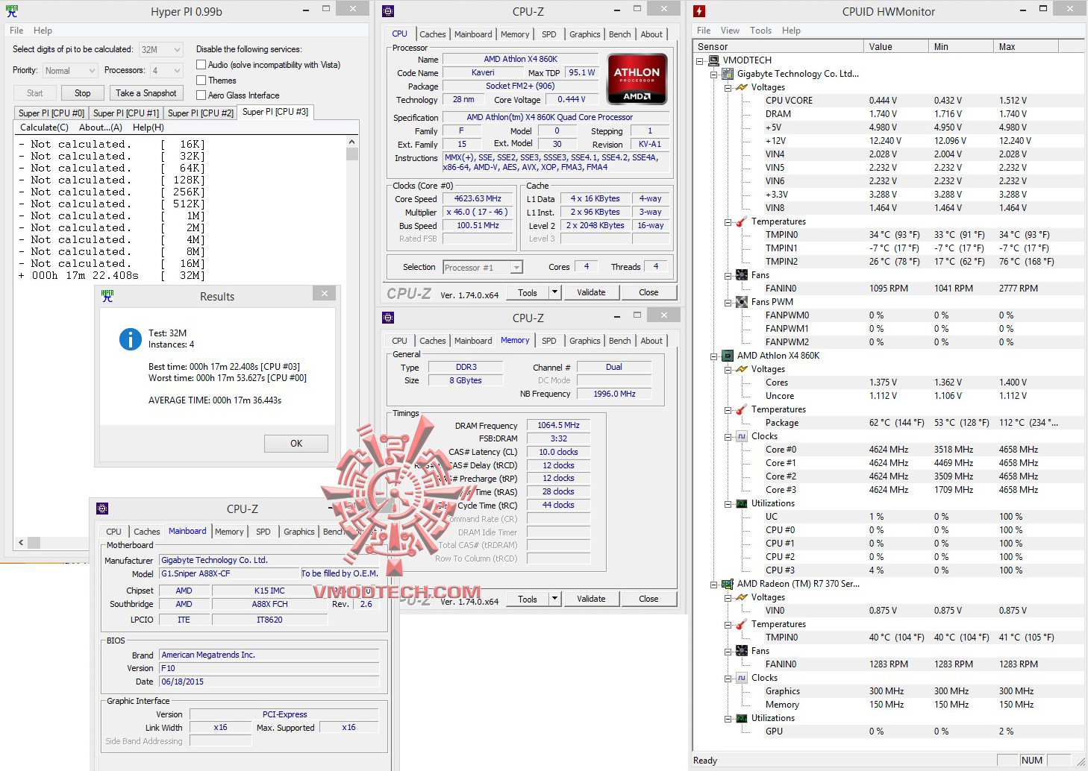Click the Tools dropdown arrow in the CPU-Z CPU window

pyautogui.click(x=554, y=292)
